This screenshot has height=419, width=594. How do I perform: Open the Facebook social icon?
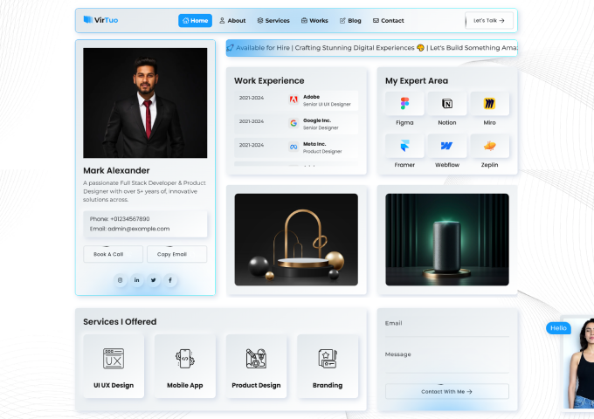pyautogui.click(x=170, y=280)
